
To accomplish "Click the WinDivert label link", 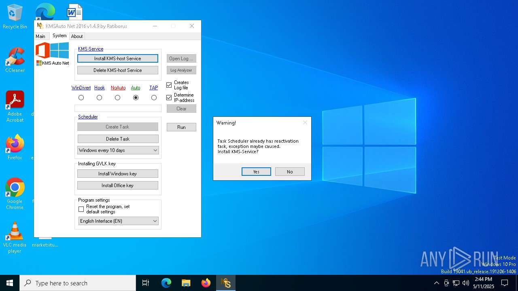I will [x=81, y=88].
